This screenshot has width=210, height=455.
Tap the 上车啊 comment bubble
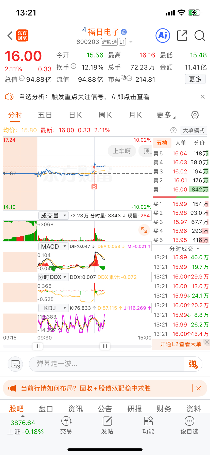click(122, 151)
